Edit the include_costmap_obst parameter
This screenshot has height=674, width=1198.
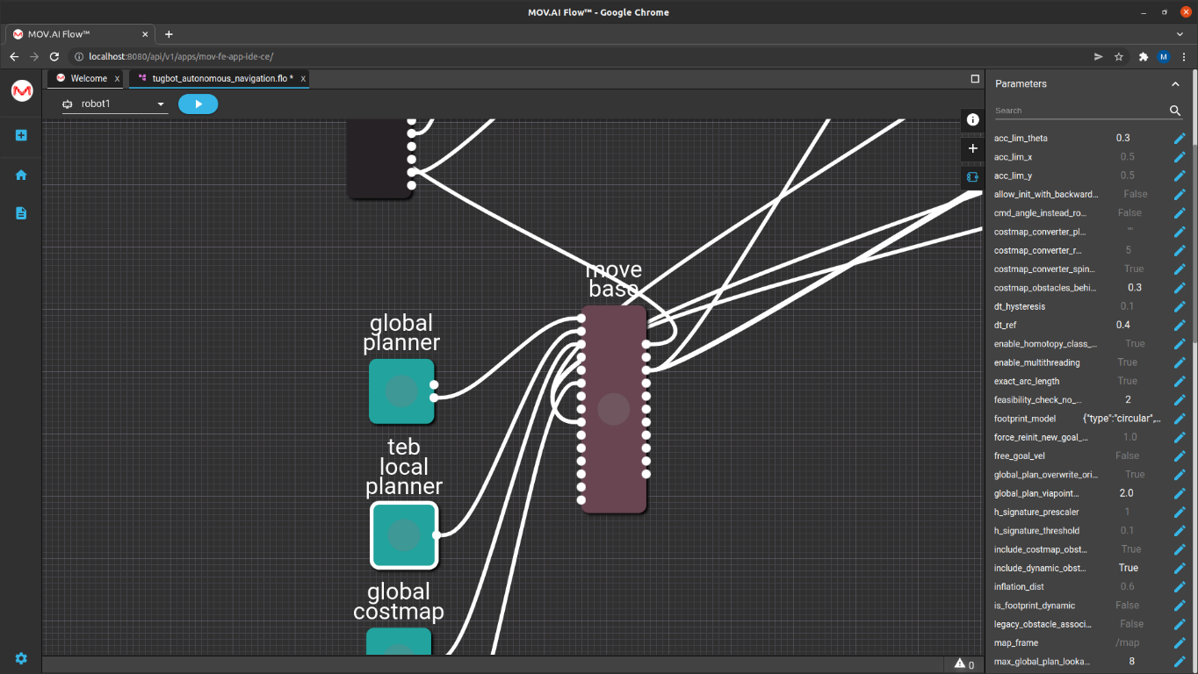(x=1180, y=549)
